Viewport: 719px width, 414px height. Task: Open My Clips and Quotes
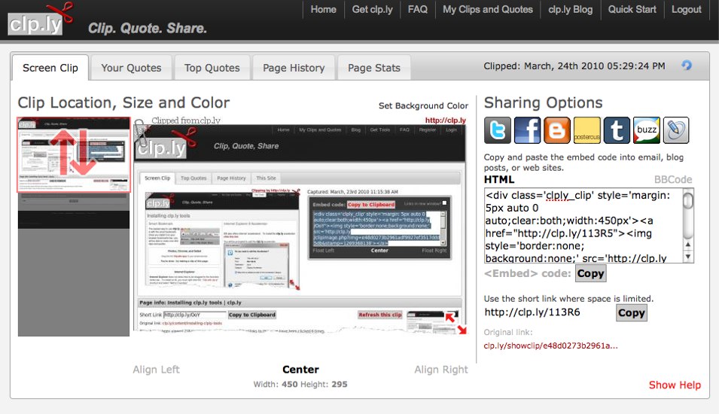point(487,10)
